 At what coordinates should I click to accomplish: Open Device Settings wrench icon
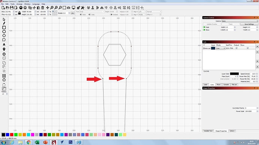click(83, 8)
